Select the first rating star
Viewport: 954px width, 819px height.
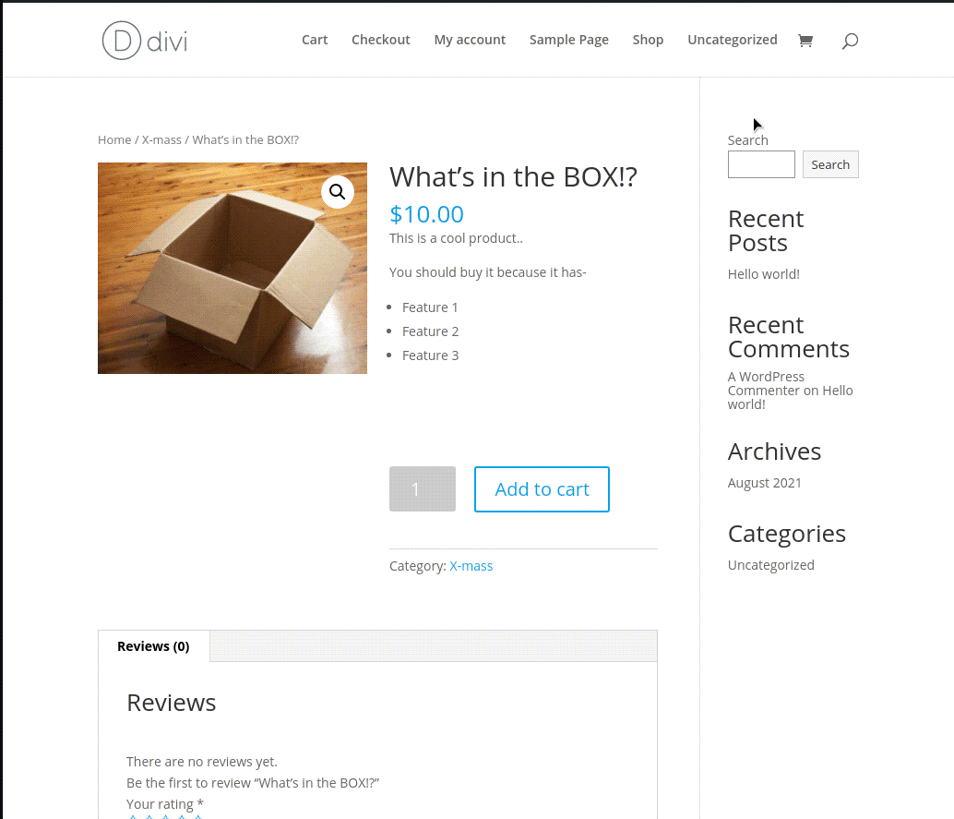click(x=133, y=815)
